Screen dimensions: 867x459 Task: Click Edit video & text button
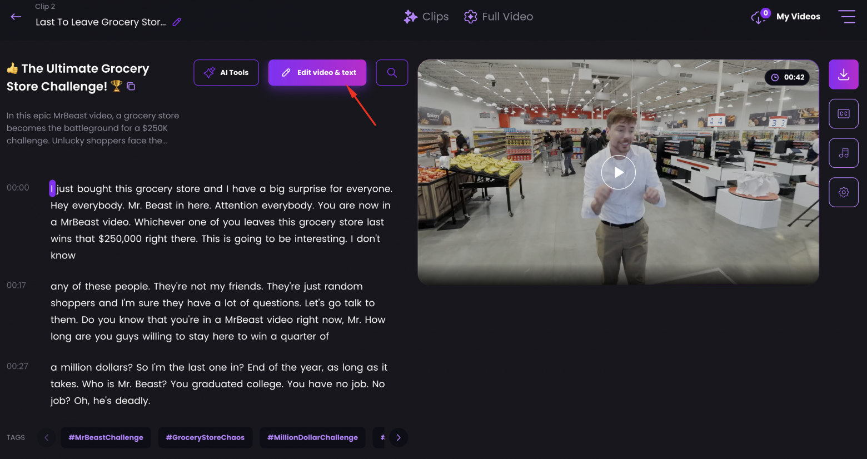[317, 73]
